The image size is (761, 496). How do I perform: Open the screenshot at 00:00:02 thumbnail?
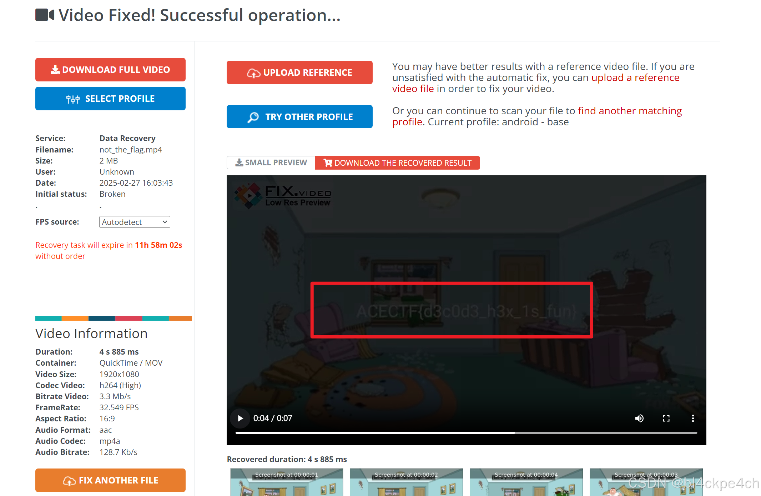406,483
